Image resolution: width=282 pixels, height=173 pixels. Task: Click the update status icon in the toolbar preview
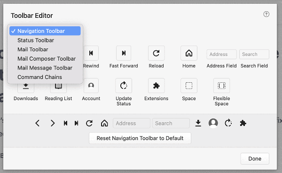[228, 123]
